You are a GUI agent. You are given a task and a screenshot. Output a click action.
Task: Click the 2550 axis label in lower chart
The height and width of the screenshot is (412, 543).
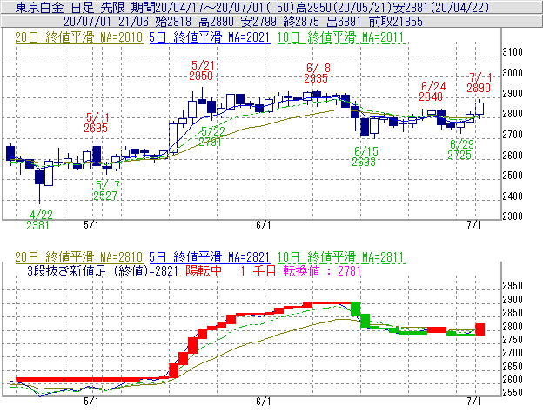[x=513, y=393]
